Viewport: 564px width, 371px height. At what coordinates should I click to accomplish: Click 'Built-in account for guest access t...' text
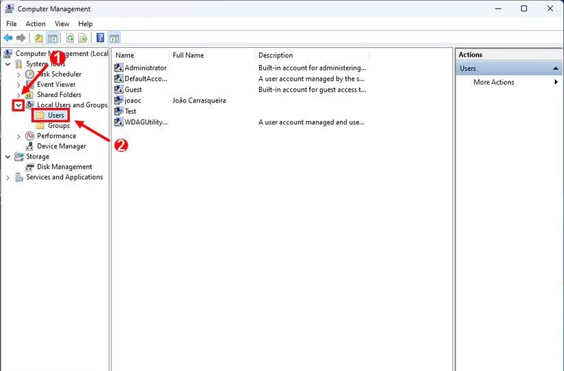(312, 89)
